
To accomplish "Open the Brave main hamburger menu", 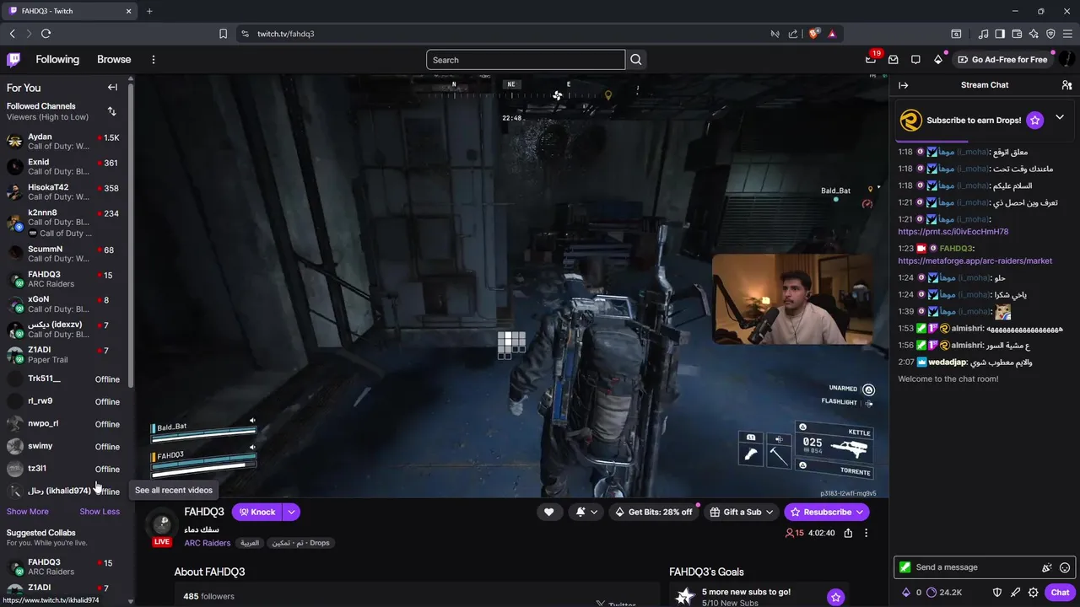I will tap(1067, 34).
